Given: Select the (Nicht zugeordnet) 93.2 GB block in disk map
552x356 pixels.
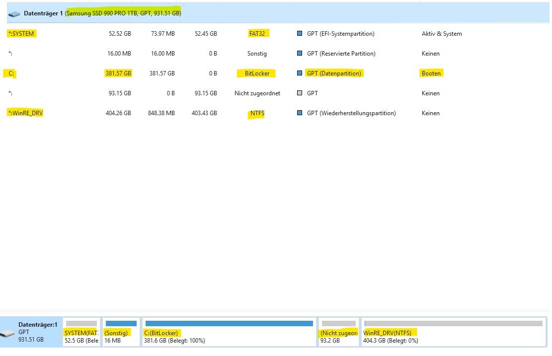Looking at the screenshot, I should pos(339,332).
